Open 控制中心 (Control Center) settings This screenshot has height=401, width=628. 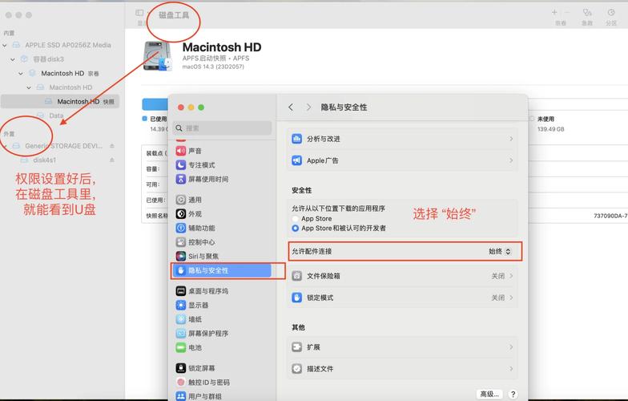(200, 242)
